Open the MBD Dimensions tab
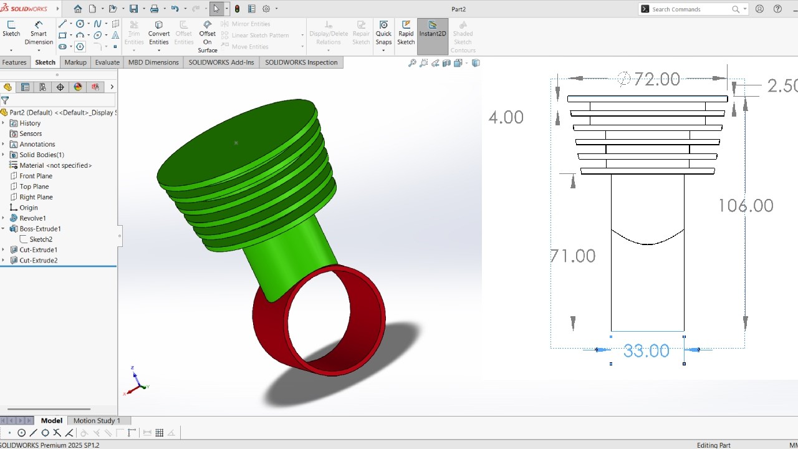The width and height of the screenshot is (798, 449). tap(153, 62)
